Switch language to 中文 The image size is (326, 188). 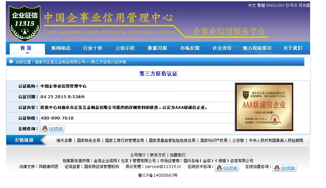[252, 5]
